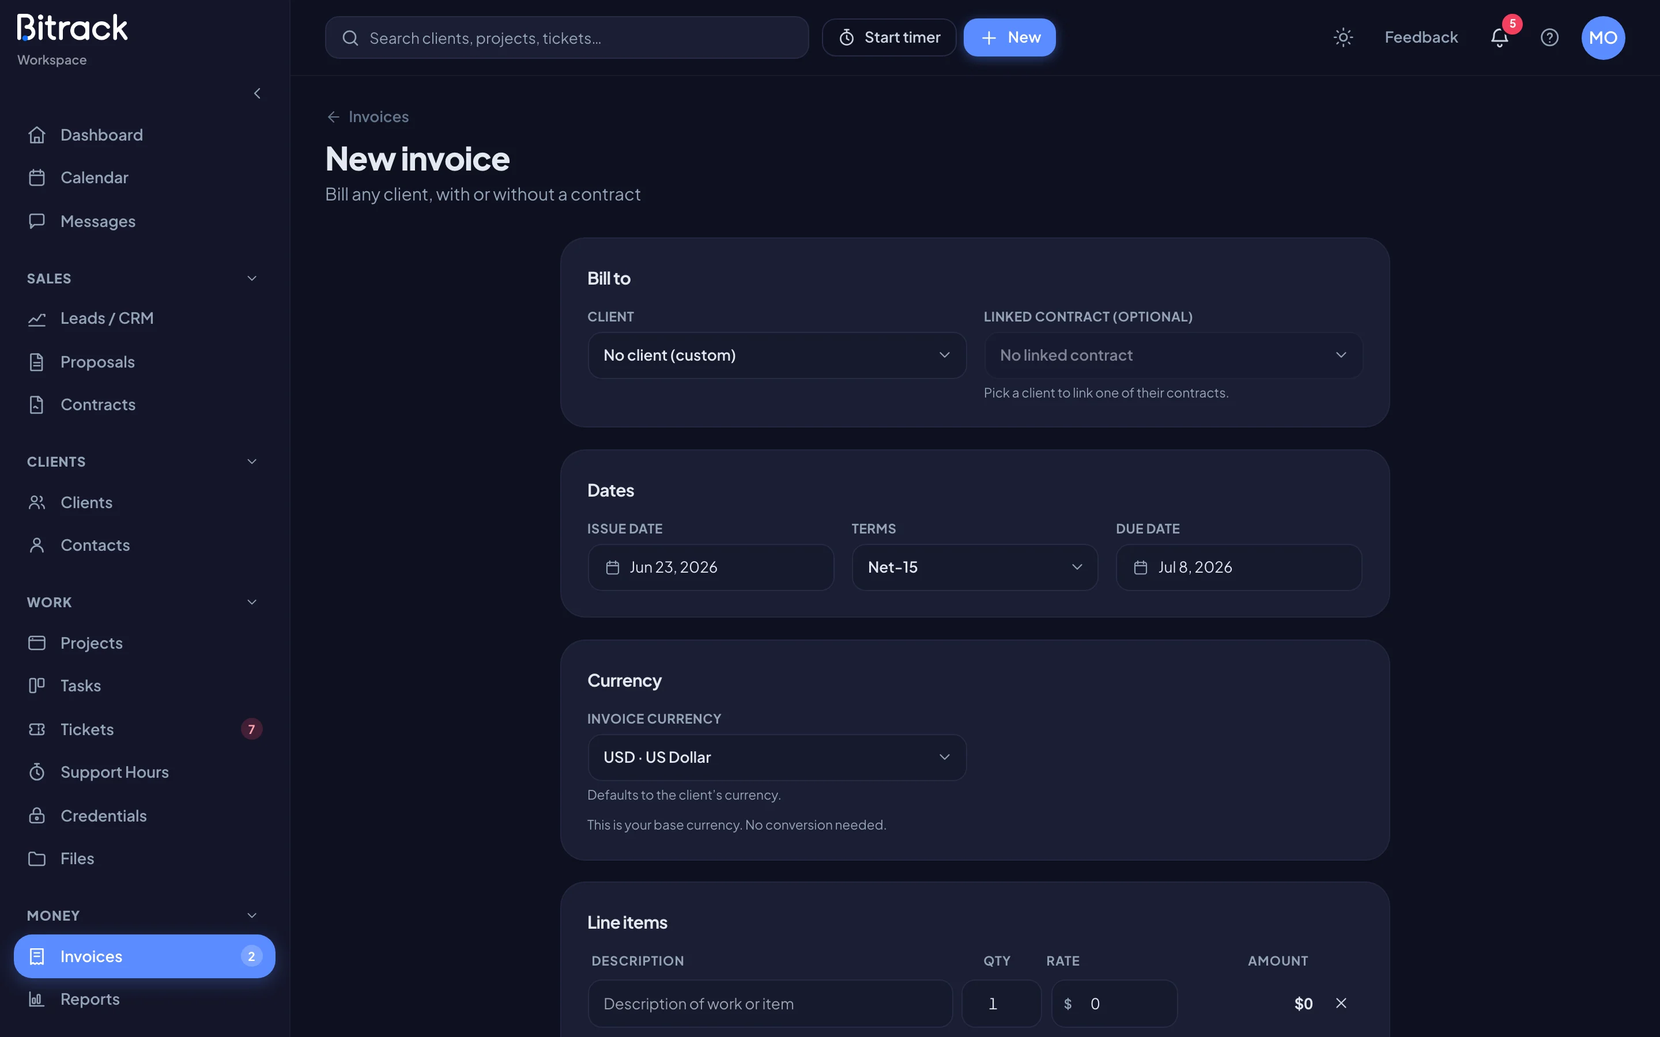Image resolution: width=1660 pixels, height=1037 pixels.
Task: Click the Rate field
Action: 1114,1004
